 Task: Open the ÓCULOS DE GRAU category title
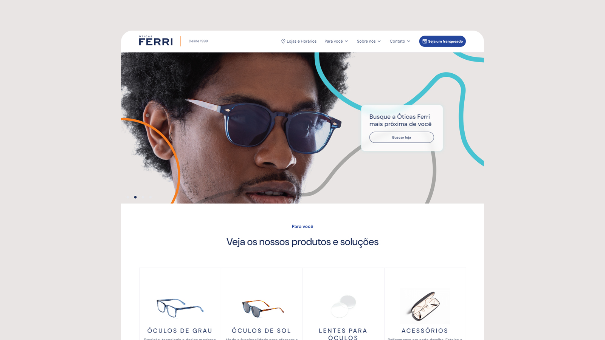(x=180, y=331)
